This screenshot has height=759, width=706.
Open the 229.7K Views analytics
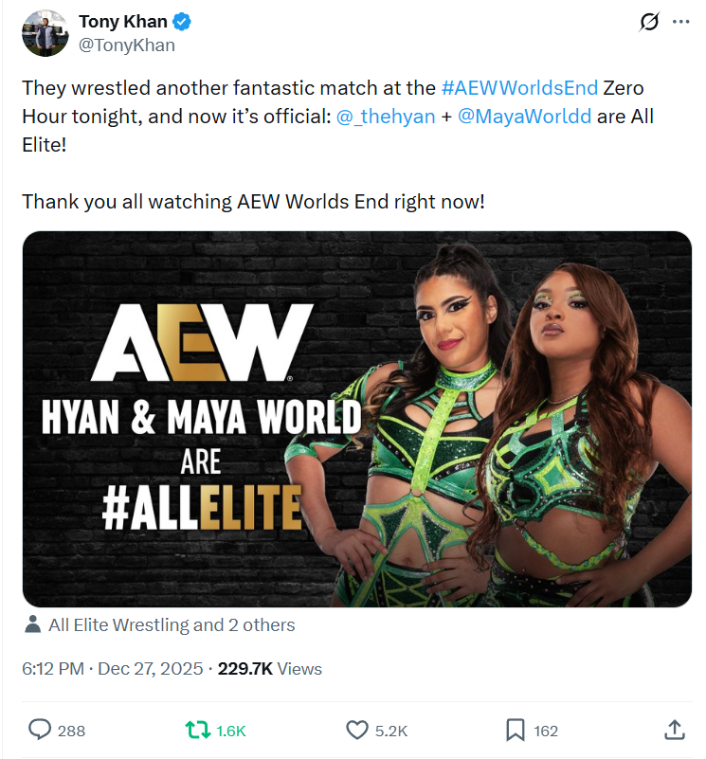pyautogui.click(x=270, y=669)
